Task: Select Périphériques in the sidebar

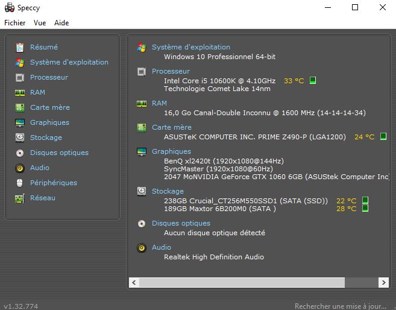Action: pyautogui.click(x=54, y=183)
